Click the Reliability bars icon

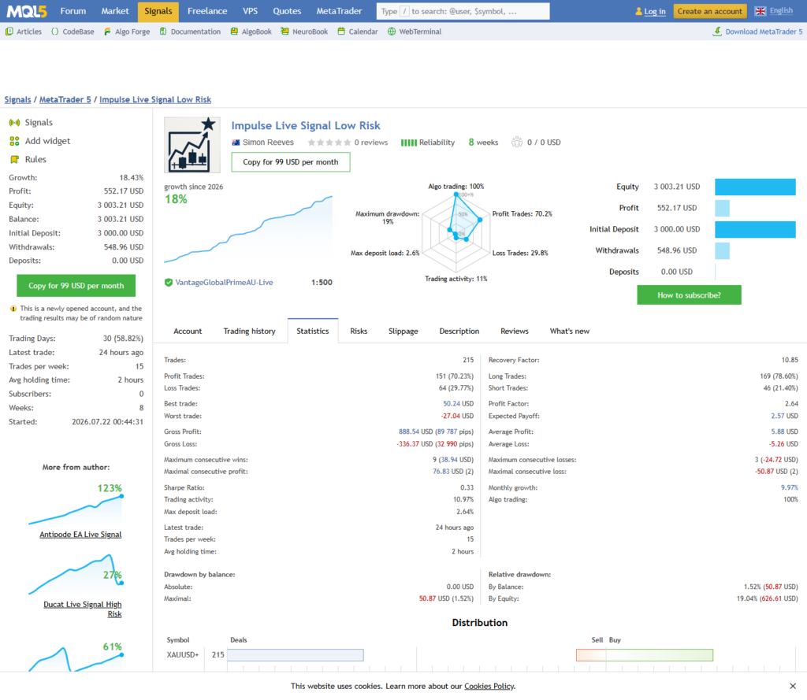pyautogui.click(x=409, y=143)
